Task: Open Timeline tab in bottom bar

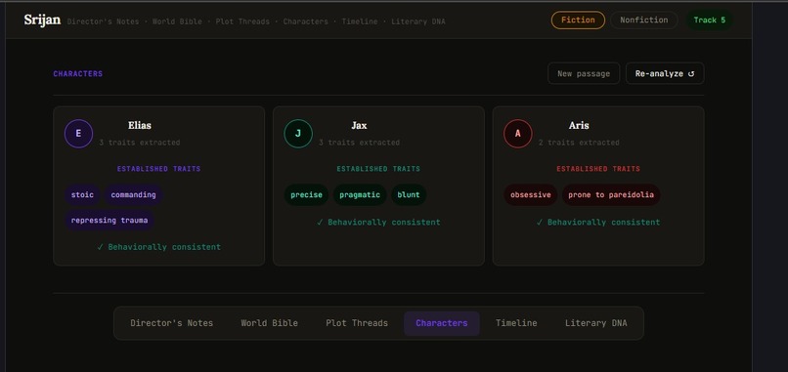Action: [516, 323]
